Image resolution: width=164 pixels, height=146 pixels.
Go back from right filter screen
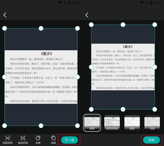click(x=87, y=15)
